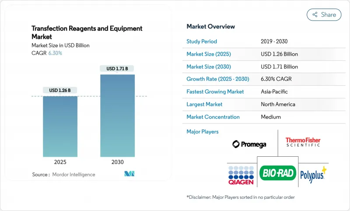Click the BIO-RAD logo
Screen dimensions: 350x211
pyautogui.click(x=278, y=173)
